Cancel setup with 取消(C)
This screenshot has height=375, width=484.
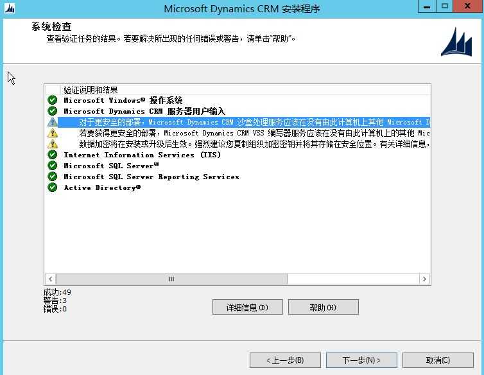click(438, 360)
